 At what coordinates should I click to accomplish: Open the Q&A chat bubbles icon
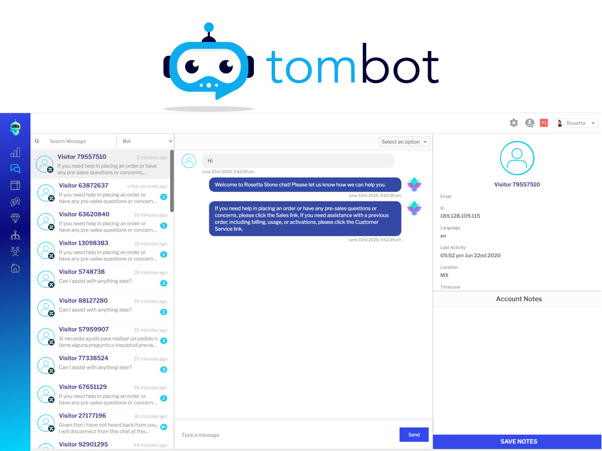pos(15,202)
